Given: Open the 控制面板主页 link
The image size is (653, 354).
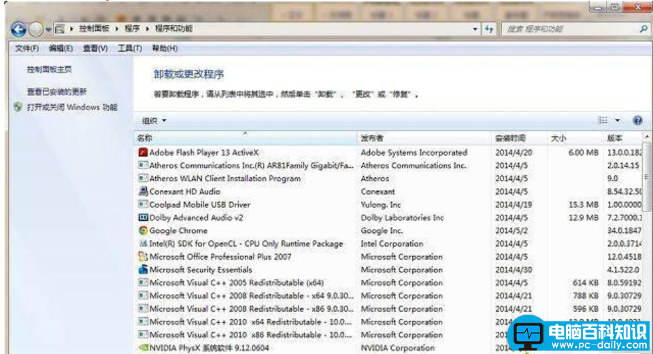Looking at the screenshot, I should [x=49, y=69].
